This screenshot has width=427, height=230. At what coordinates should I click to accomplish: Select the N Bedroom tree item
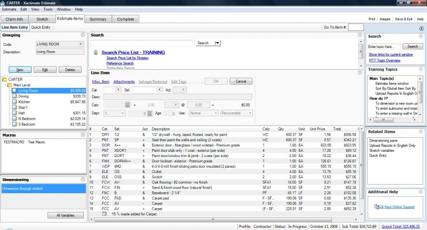point(27,119)
